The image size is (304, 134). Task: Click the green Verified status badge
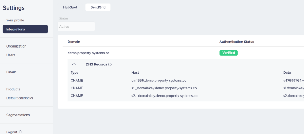pyautogui.click(x=229, y=53)
